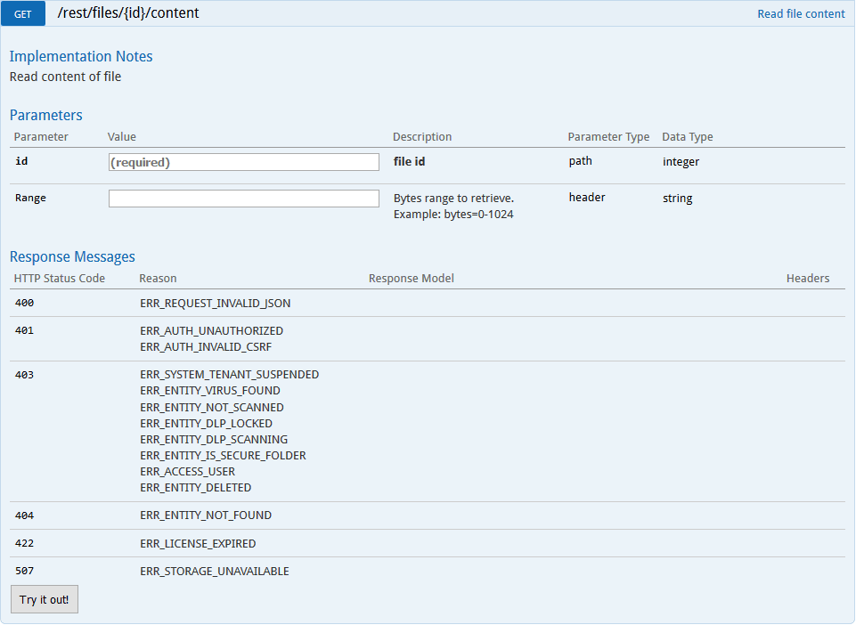Click the ERR_ENTITY_NOT_FOUND reason text
Screen dimensions: 856x625
click(206, 515)
